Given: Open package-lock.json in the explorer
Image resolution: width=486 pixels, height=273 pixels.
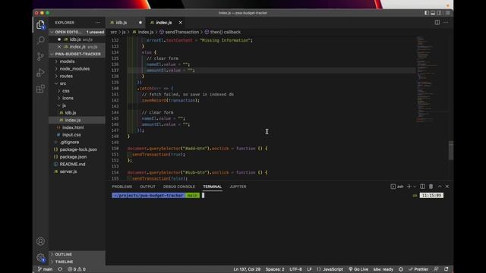Looking at the screenshot, I should click(x=78, y=149).
